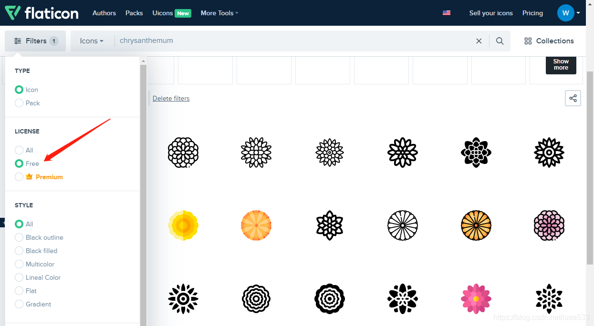
Task: Select the black filled flower at row one's right end
Action: point(549,153)
